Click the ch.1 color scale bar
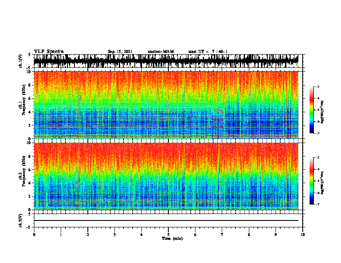 click(x=311, y=110)
